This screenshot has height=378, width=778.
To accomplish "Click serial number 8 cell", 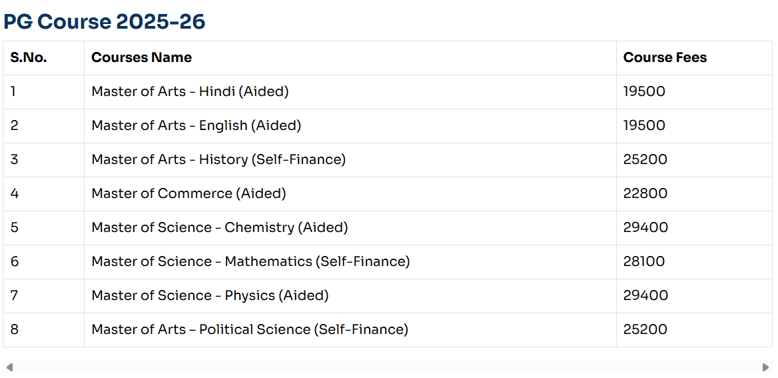I will (15, 330).
